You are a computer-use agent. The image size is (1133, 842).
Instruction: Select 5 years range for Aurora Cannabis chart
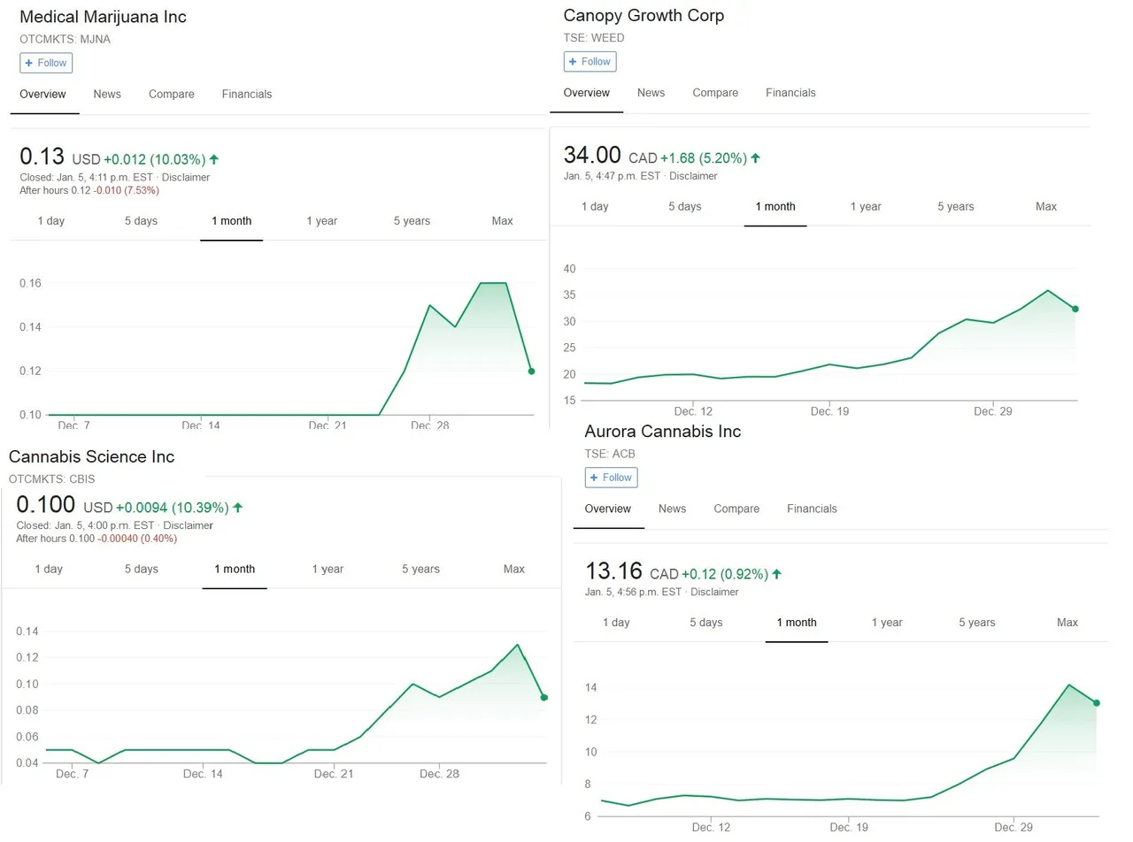pos(977,623)
